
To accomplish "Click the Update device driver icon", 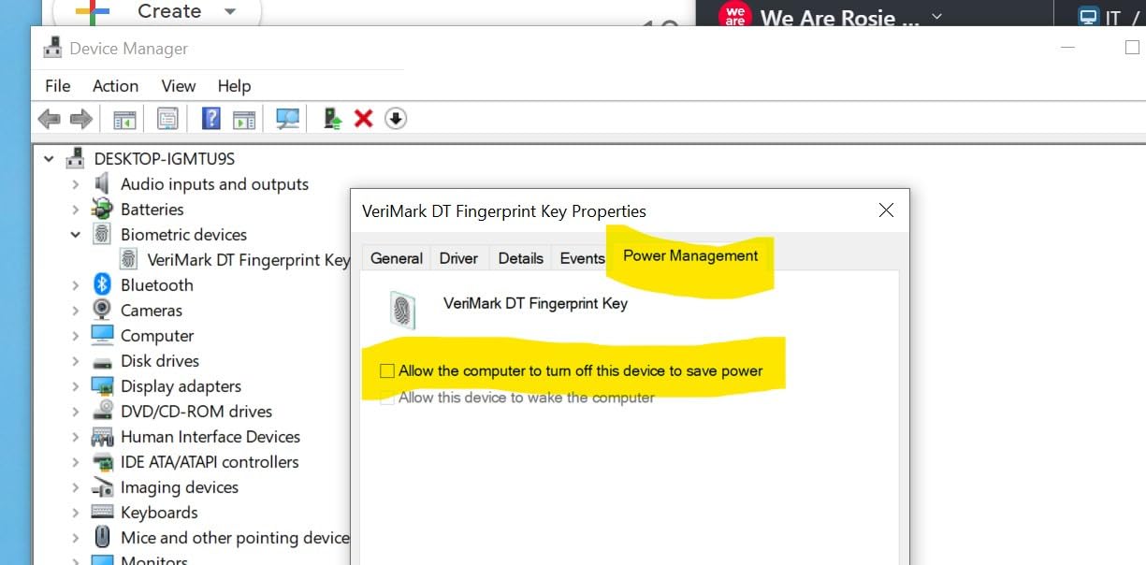I will pos(332,119).
